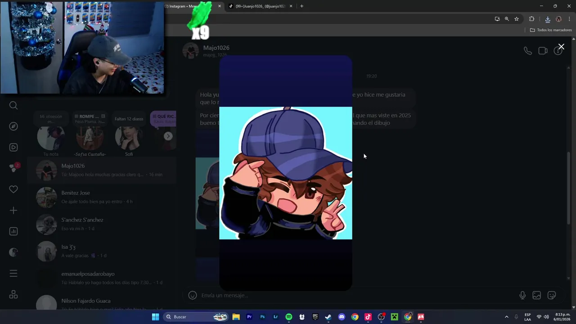Open Epic Games launcher from taskbar
This screenshot has height=324, width=576.
tap(315, 317)
